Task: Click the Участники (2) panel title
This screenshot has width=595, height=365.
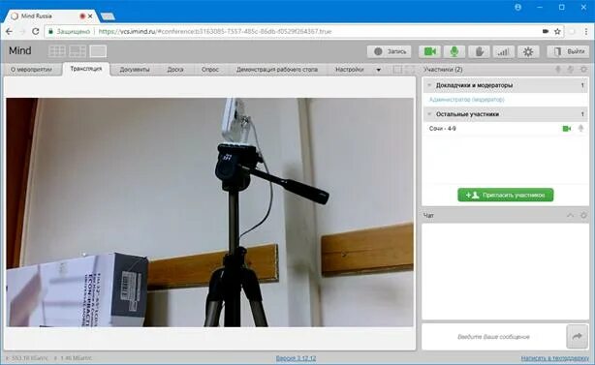Action: coord(443,70)
